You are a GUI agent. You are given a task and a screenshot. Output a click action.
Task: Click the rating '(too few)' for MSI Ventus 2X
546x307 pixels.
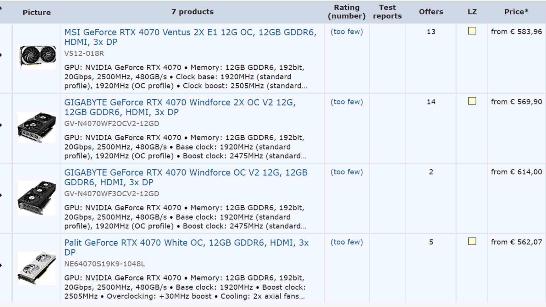(x=347, y=32)
